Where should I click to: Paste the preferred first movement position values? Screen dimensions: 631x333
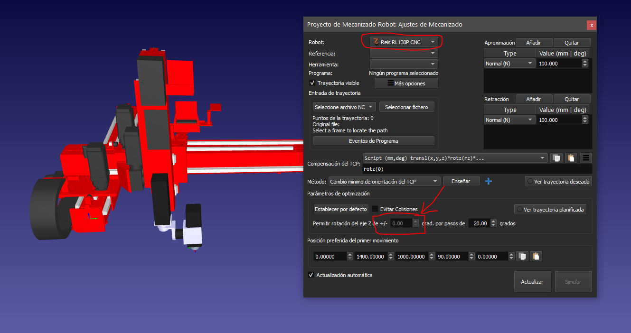[x=536, y=256]
